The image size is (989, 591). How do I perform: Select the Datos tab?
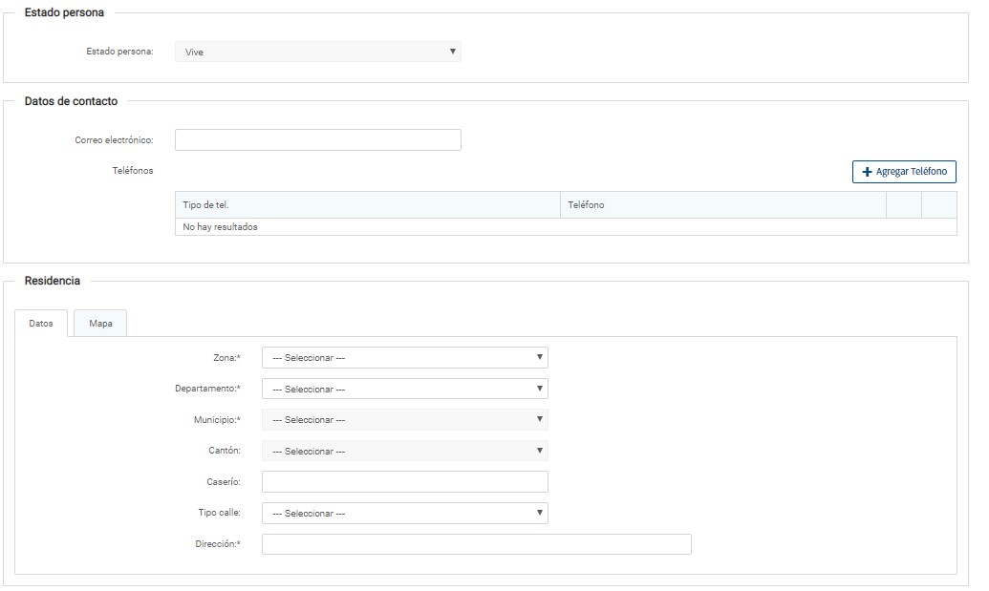[x=41, y=324]
